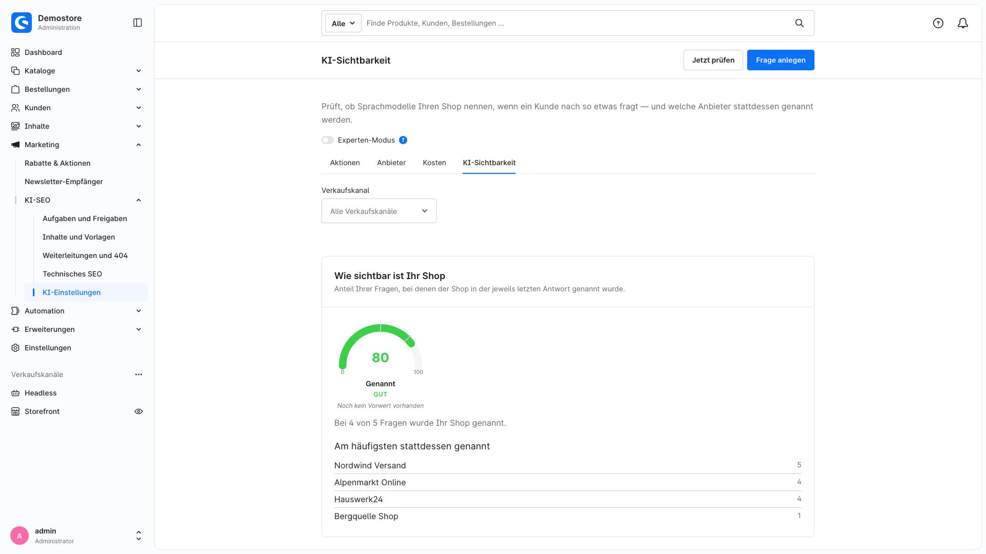This screenshot has width=986, height=554.
Task: Switch to the Anbieter tab
Action: (391, 163)
